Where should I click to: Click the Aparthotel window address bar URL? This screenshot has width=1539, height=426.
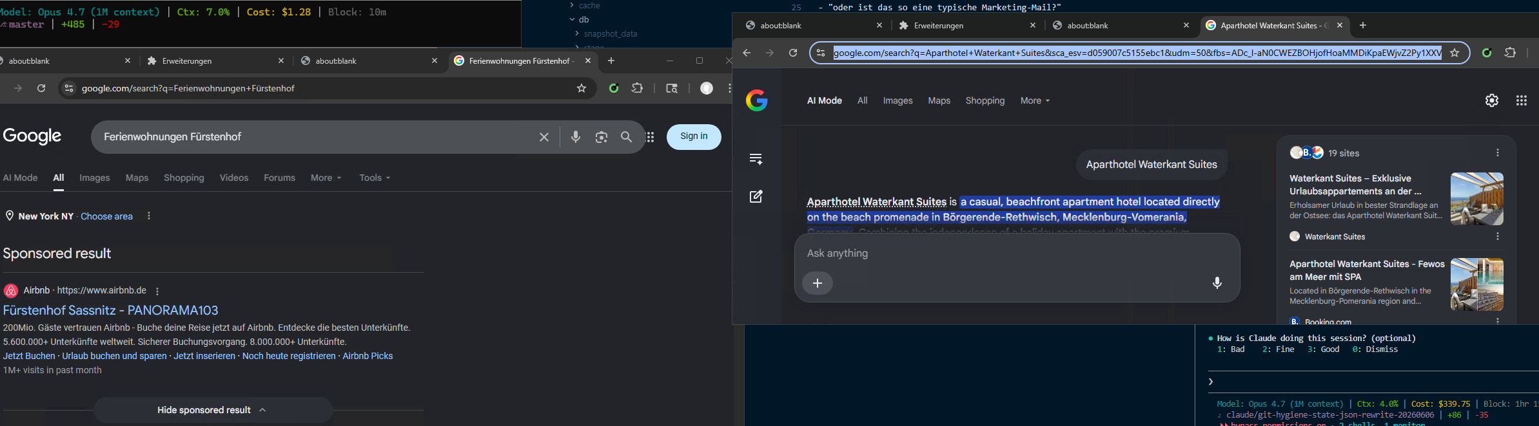point(1137,53)
